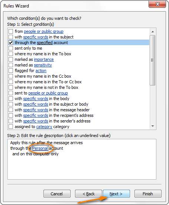Screen dimensions: 169x205
Task: Open the 'action' link in flagged row
Action: [41, 71]
